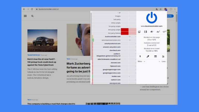199x112 pixels.
Task: Toggle uBlock power button for this site
Action: click(x=152, y=18)
